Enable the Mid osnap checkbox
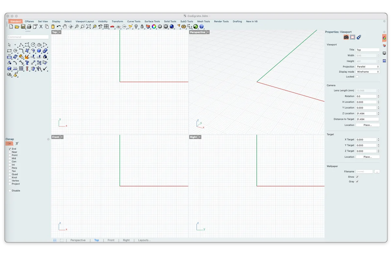 [x=10, y=158]
